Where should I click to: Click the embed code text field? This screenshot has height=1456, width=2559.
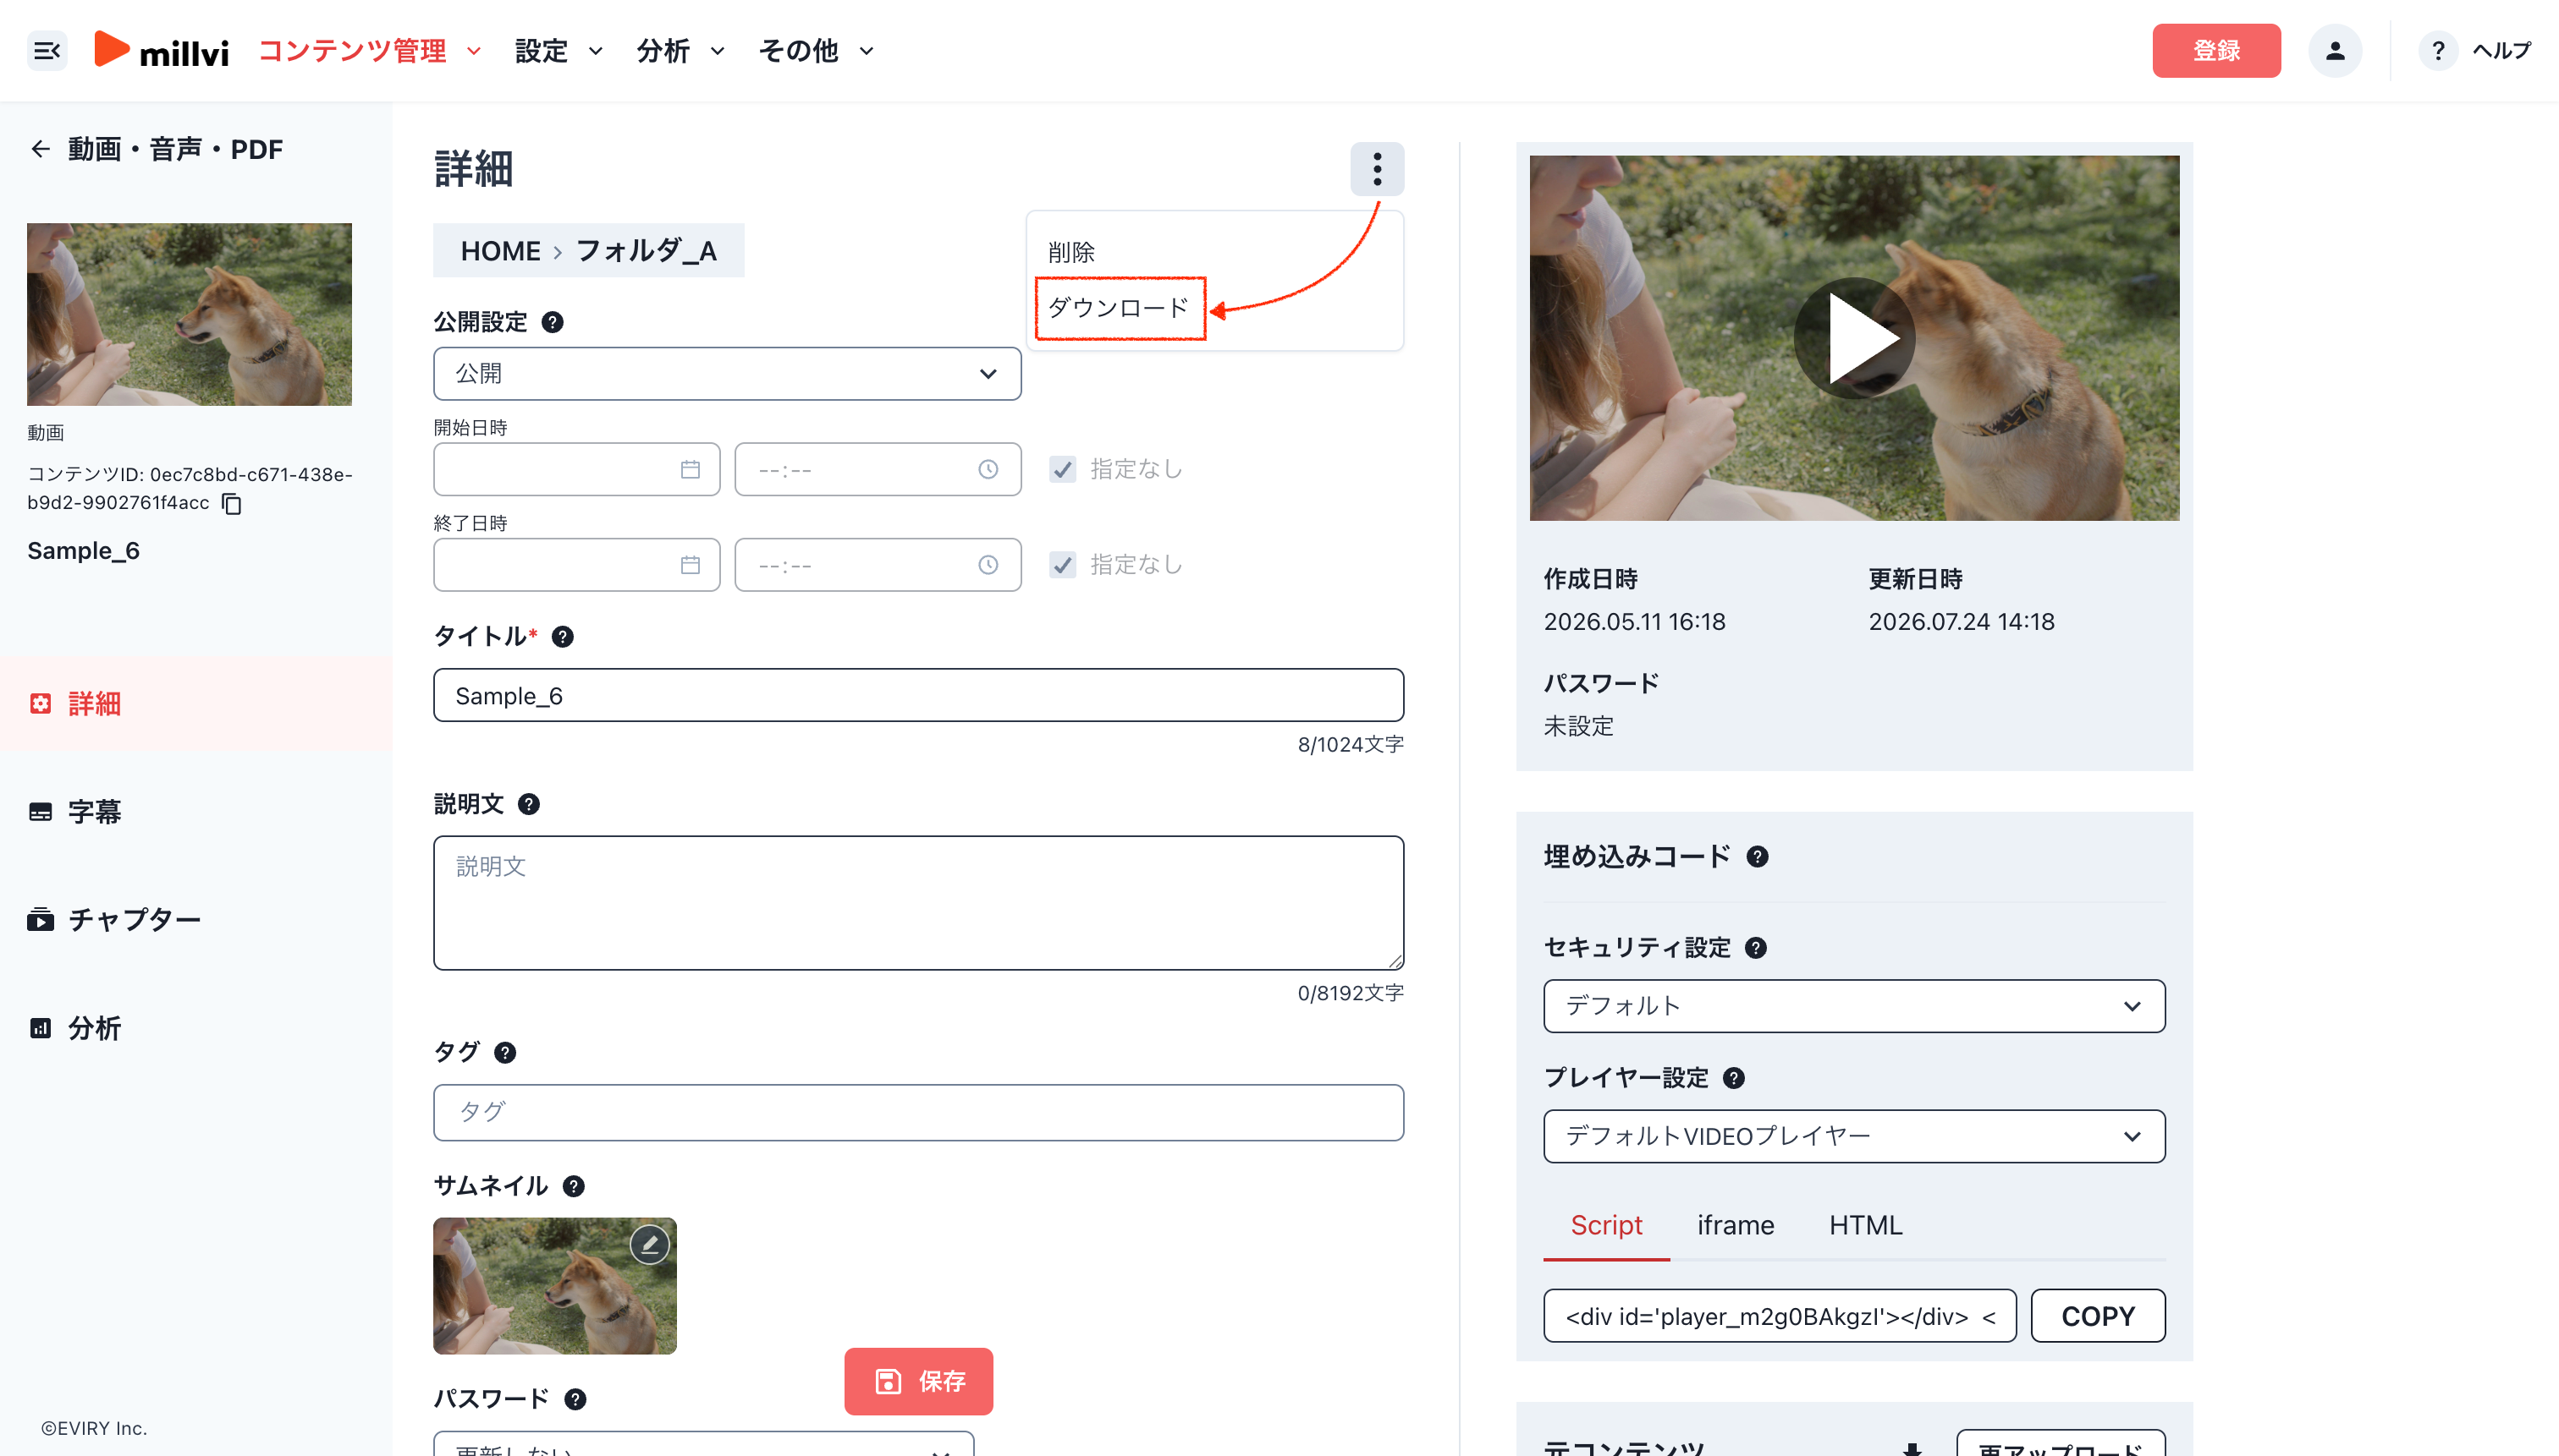[1780, 1317]
